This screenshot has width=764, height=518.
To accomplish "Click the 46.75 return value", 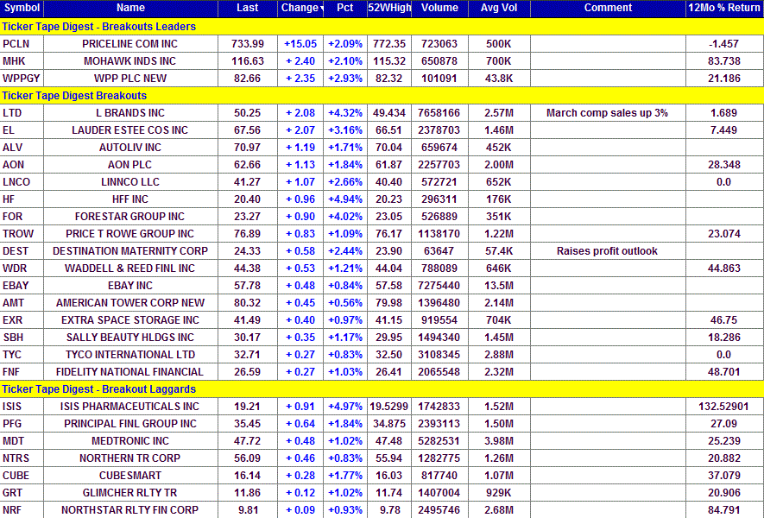I will pos(724,320).
